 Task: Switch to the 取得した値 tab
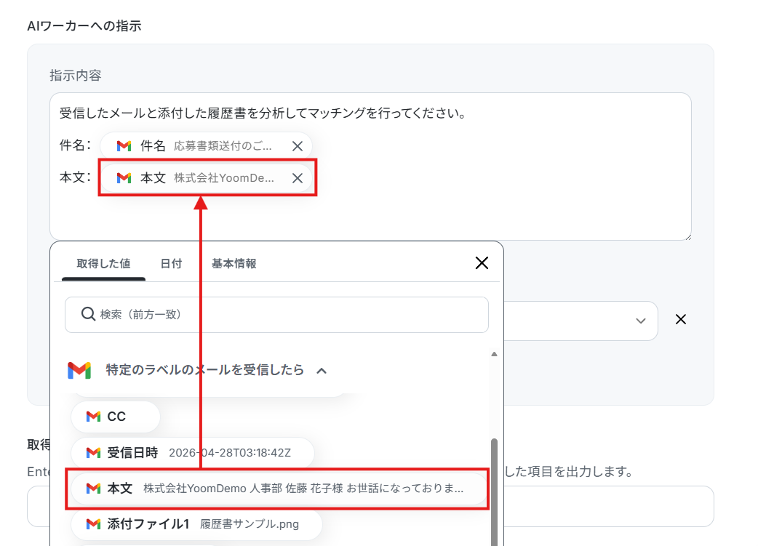tap(103, 263)
